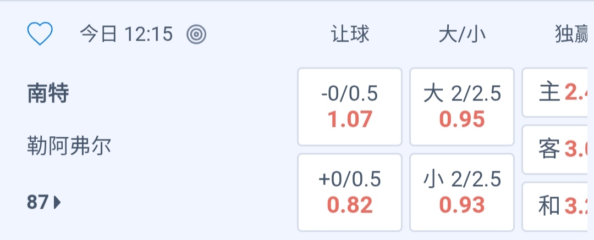Tap the red 1.07 odds value
594x240 pixels.
pos(350,119)
